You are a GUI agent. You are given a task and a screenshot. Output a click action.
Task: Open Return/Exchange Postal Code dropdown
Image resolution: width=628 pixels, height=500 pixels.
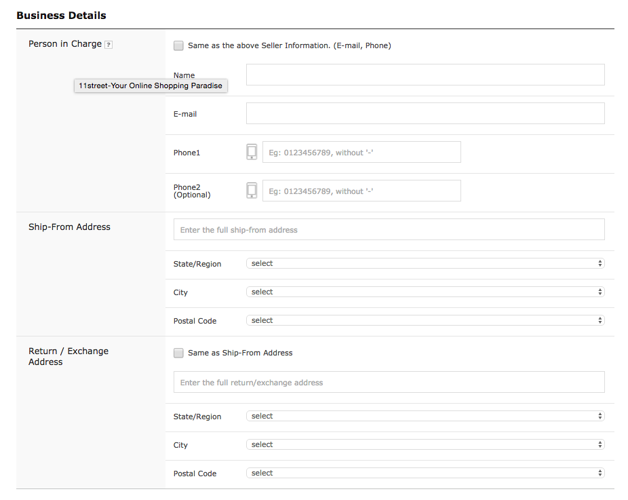[425, 473]
